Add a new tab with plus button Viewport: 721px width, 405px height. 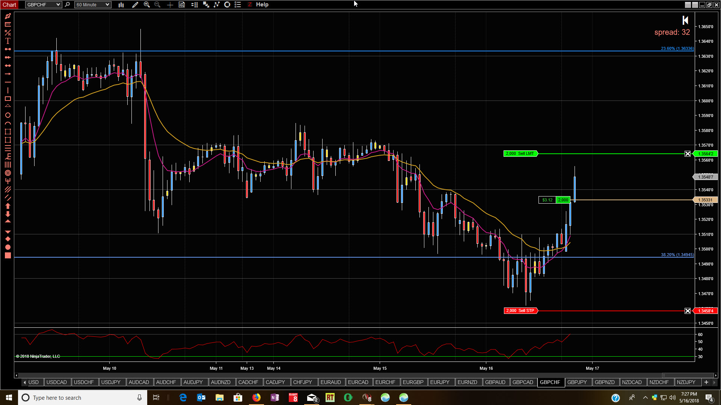tap(706, 382)
